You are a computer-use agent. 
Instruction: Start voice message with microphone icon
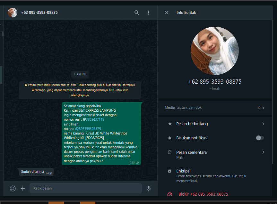tap(149, 189)
